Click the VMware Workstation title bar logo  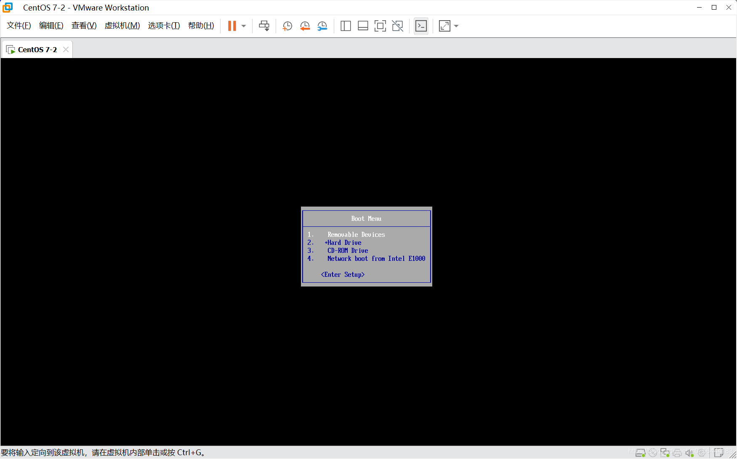click(x=8, y=8)
